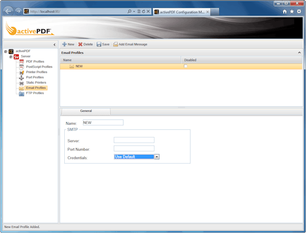
Task: Sort by the Name column header
Action: [x=120, y=60]
